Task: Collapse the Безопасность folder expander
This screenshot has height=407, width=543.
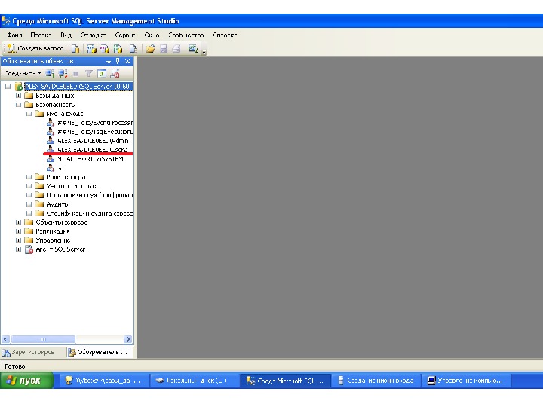Action: point(18,105)
